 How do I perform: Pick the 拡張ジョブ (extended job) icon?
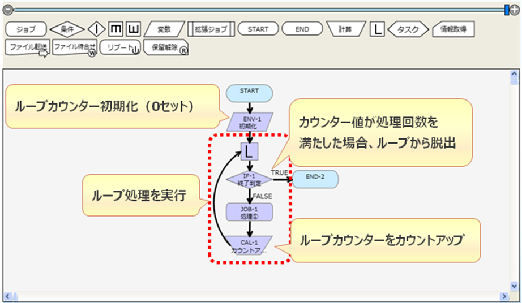(211, 29)
